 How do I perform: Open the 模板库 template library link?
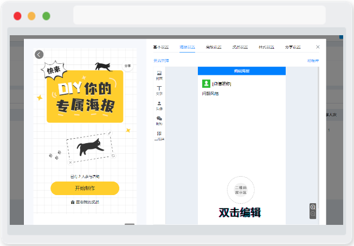(313, 61)
